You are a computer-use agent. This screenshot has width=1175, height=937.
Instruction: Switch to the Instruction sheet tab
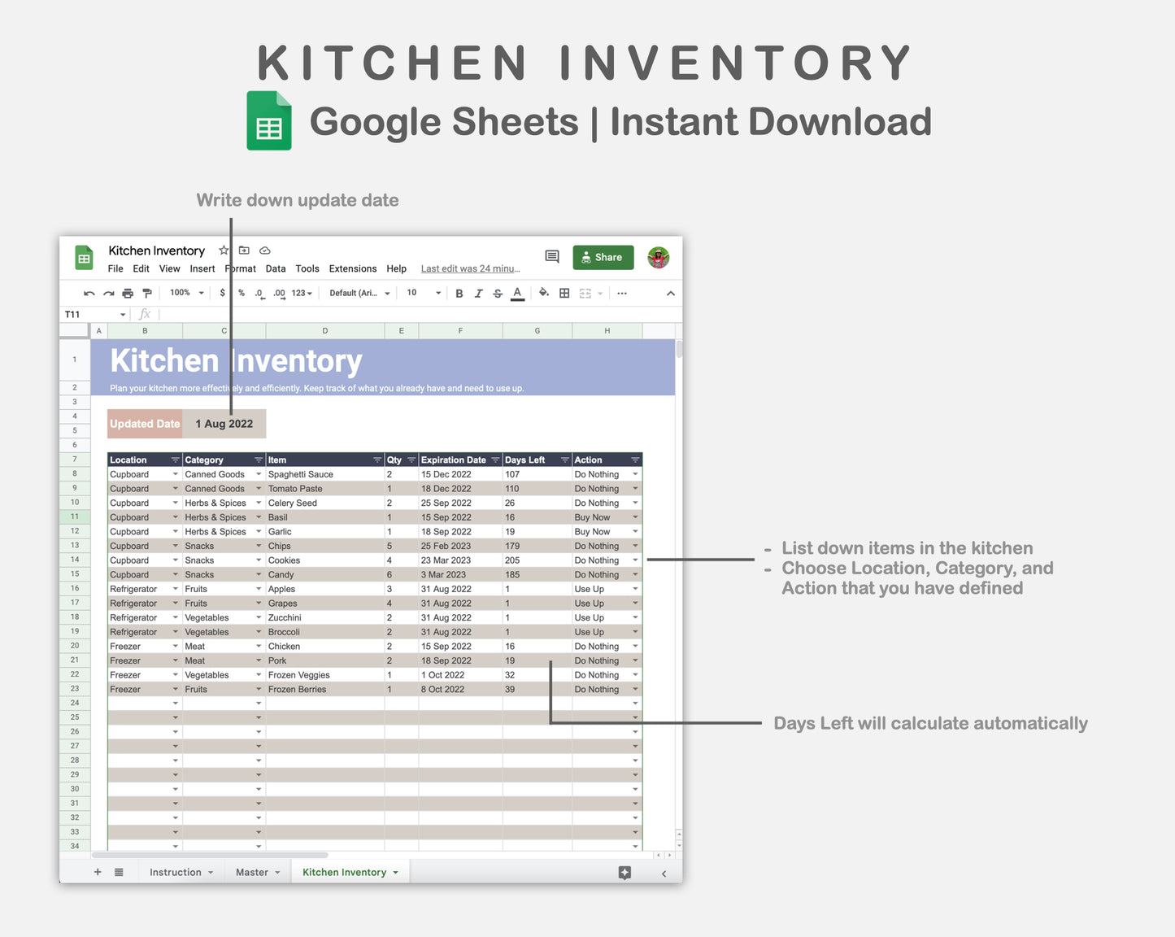click(176, 871)
